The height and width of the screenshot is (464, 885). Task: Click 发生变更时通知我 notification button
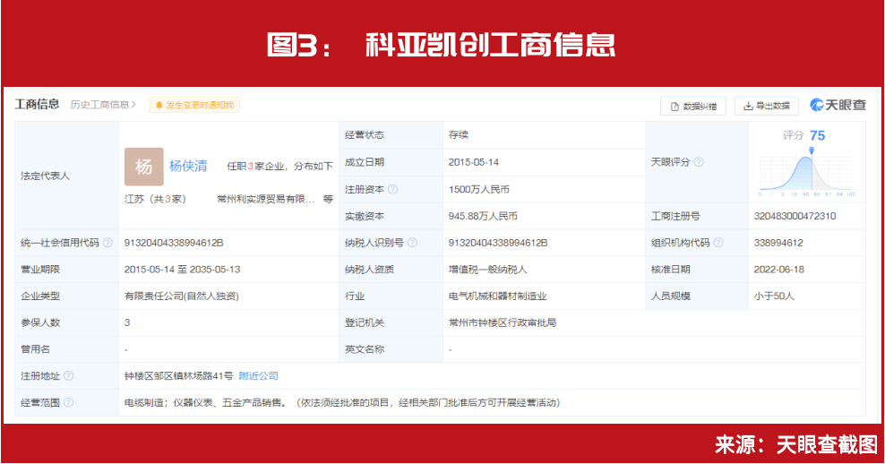coord(194,105)
